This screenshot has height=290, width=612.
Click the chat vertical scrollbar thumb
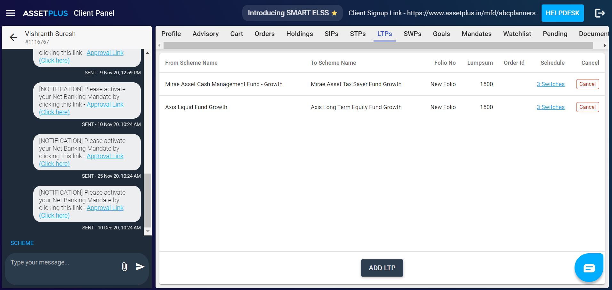coord(148,200)
